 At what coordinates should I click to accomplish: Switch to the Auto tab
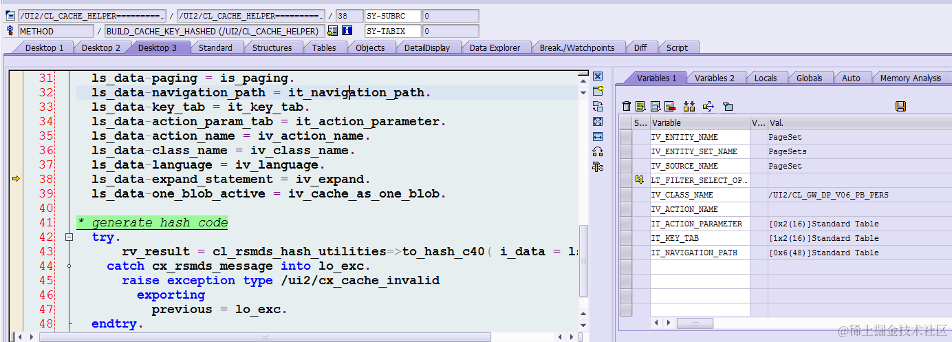[x=852, y=78]
